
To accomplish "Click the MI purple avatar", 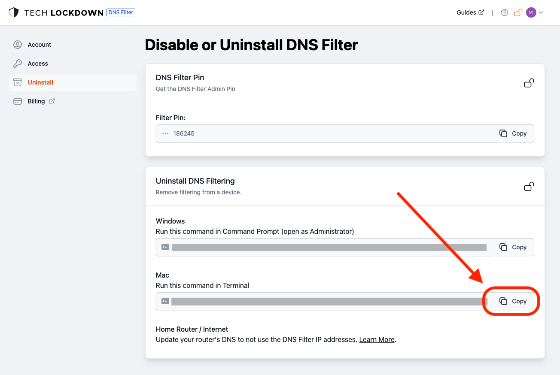I will (x=530, y=12).
